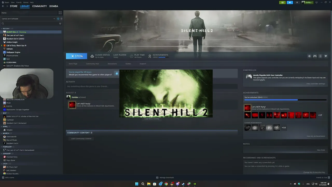Open the View menu

[x=12, y=2]
